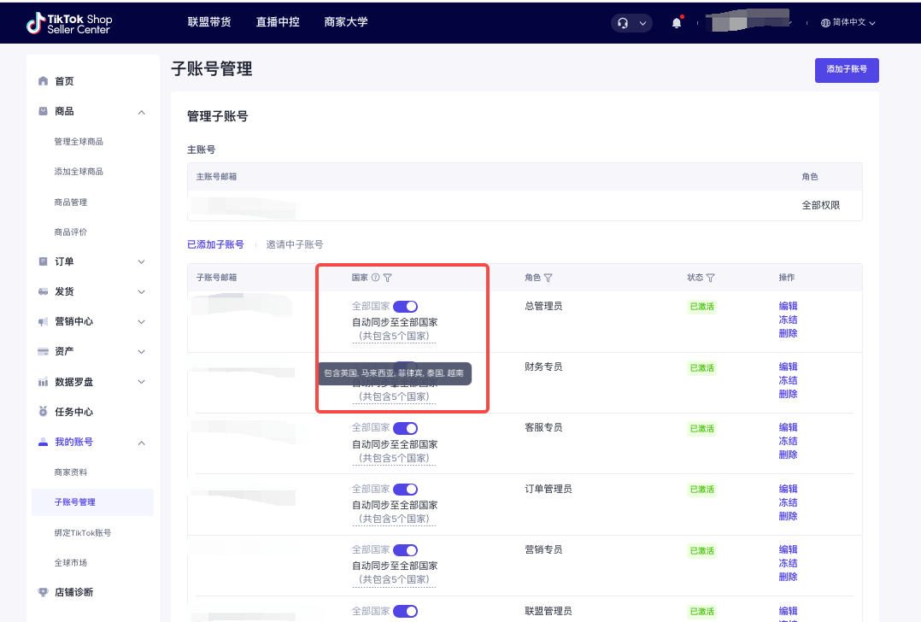This screenshot has height=622, width=921.
Task: Select 子账号管理 in sidebar
Action: (x=93, y=502)
